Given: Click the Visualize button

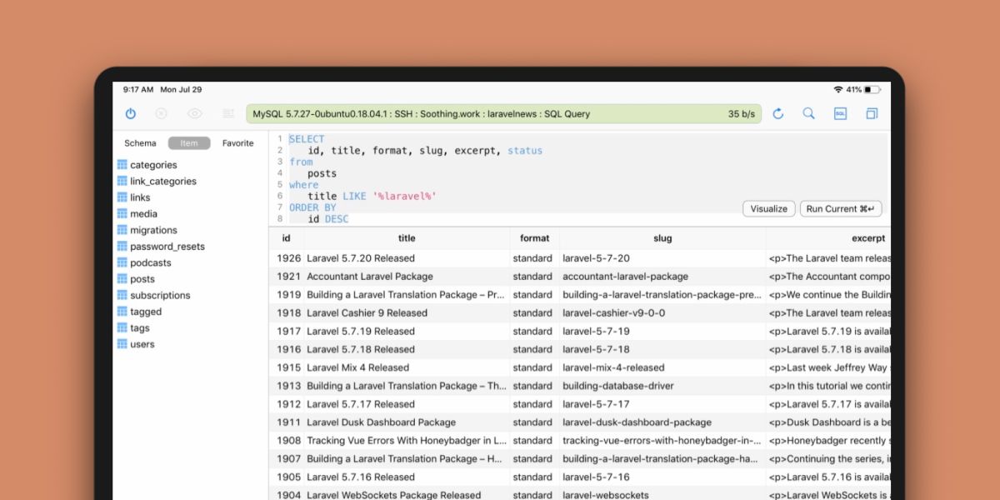Looking at the screenshot, I should pos(768,209).
